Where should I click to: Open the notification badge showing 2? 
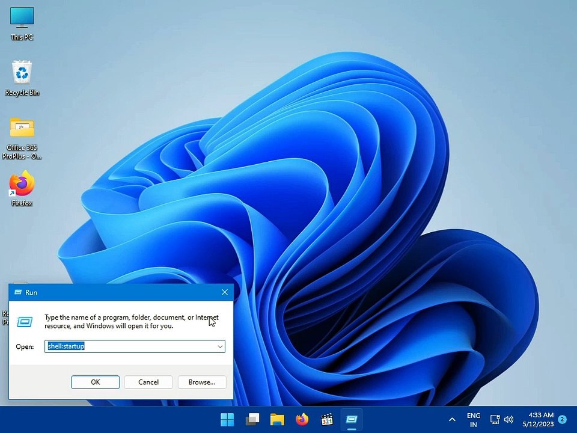(x=562, y=419)
